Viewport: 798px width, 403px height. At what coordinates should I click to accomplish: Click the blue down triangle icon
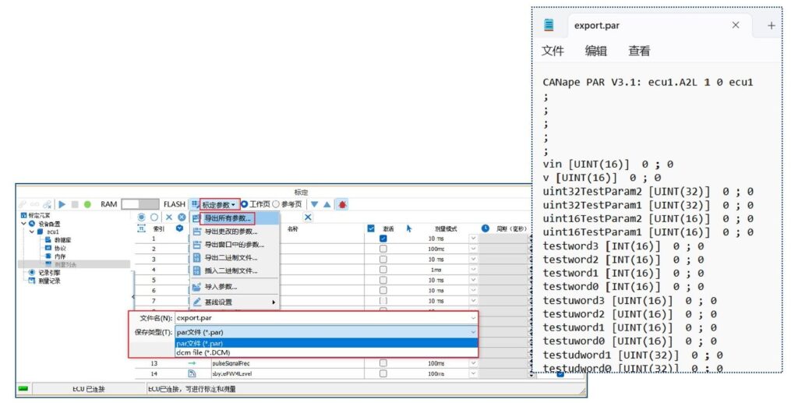tap(315, 204)
